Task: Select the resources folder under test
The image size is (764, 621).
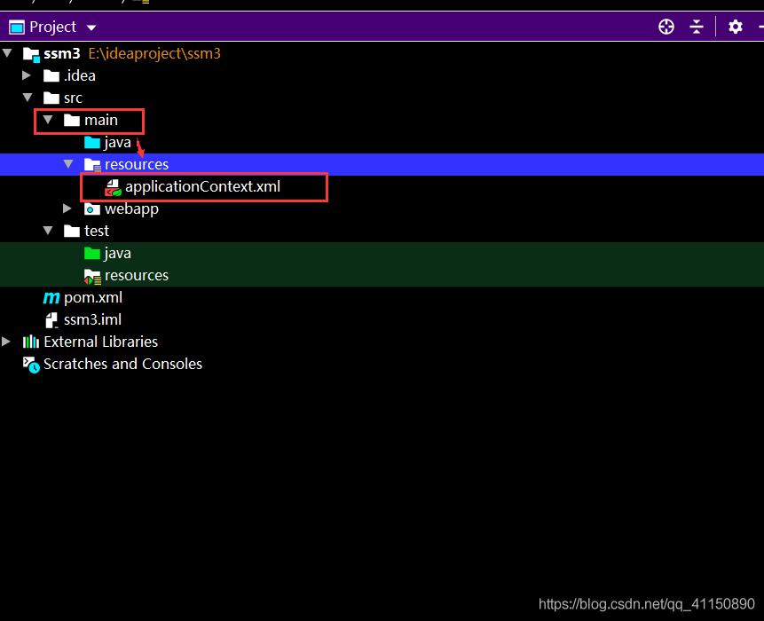Action: (136, 275)
